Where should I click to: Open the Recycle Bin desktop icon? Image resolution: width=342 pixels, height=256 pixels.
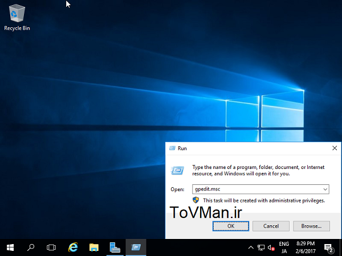pos(17,18)
